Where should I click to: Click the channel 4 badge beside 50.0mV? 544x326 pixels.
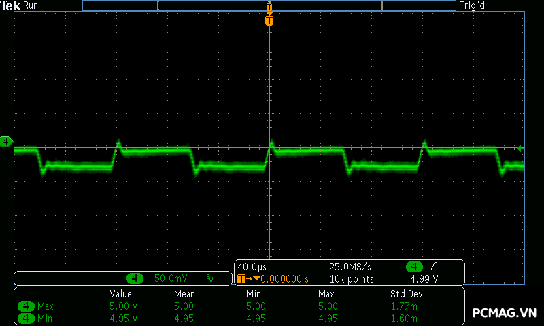pos(135,278)
